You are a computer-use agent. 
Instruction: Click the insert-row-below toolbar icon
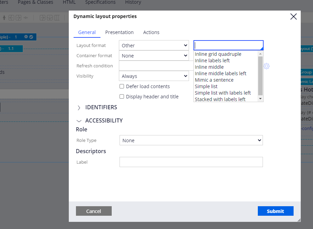click(x=50, y=18)
